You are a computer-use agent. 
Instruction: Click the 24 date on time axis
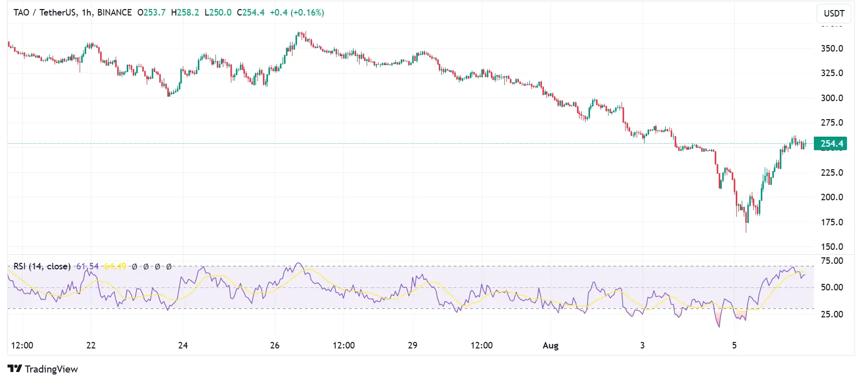183,345
